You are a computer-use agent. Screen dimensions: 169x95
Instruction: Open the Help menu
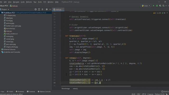[x=57, y=2]
